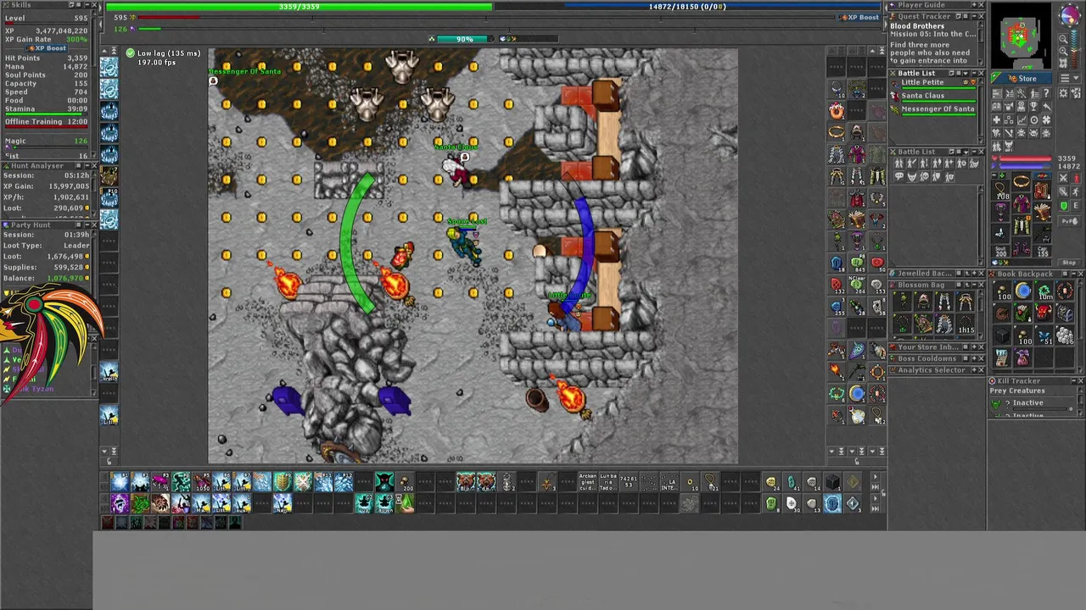Click the white legs item in Blossom Bag
1086x610 pixels.
pyautogui.click(x=944, y=302)
